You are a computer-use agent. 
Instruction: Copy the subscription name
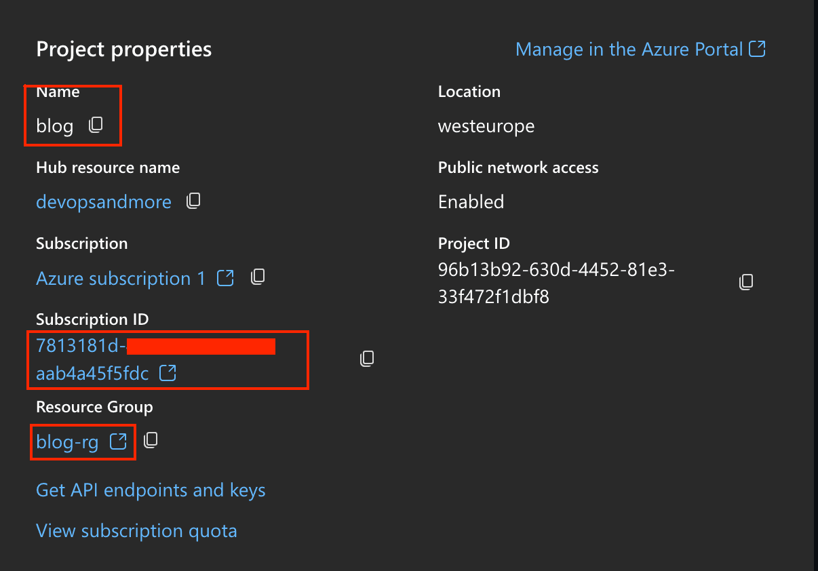point(258,277)
